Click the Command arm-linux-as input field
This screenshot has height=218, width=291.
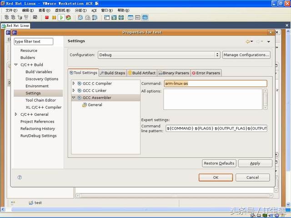pos(216,84)
